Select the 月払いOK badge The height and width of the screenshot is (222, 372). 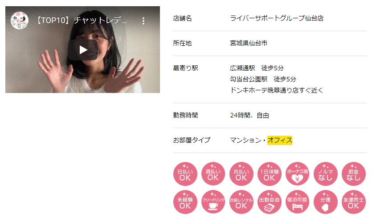click(x=241, y=174)
